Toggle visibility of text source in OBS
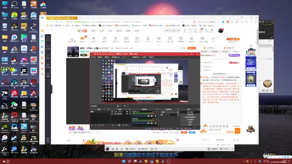 tap(127, 112)
